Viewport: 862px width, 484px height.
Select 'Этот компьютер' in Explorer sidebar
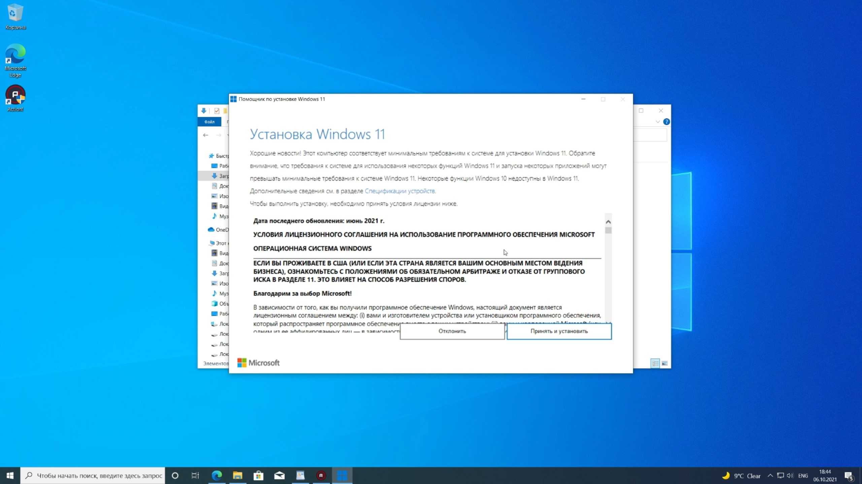[x=218, y=243]
